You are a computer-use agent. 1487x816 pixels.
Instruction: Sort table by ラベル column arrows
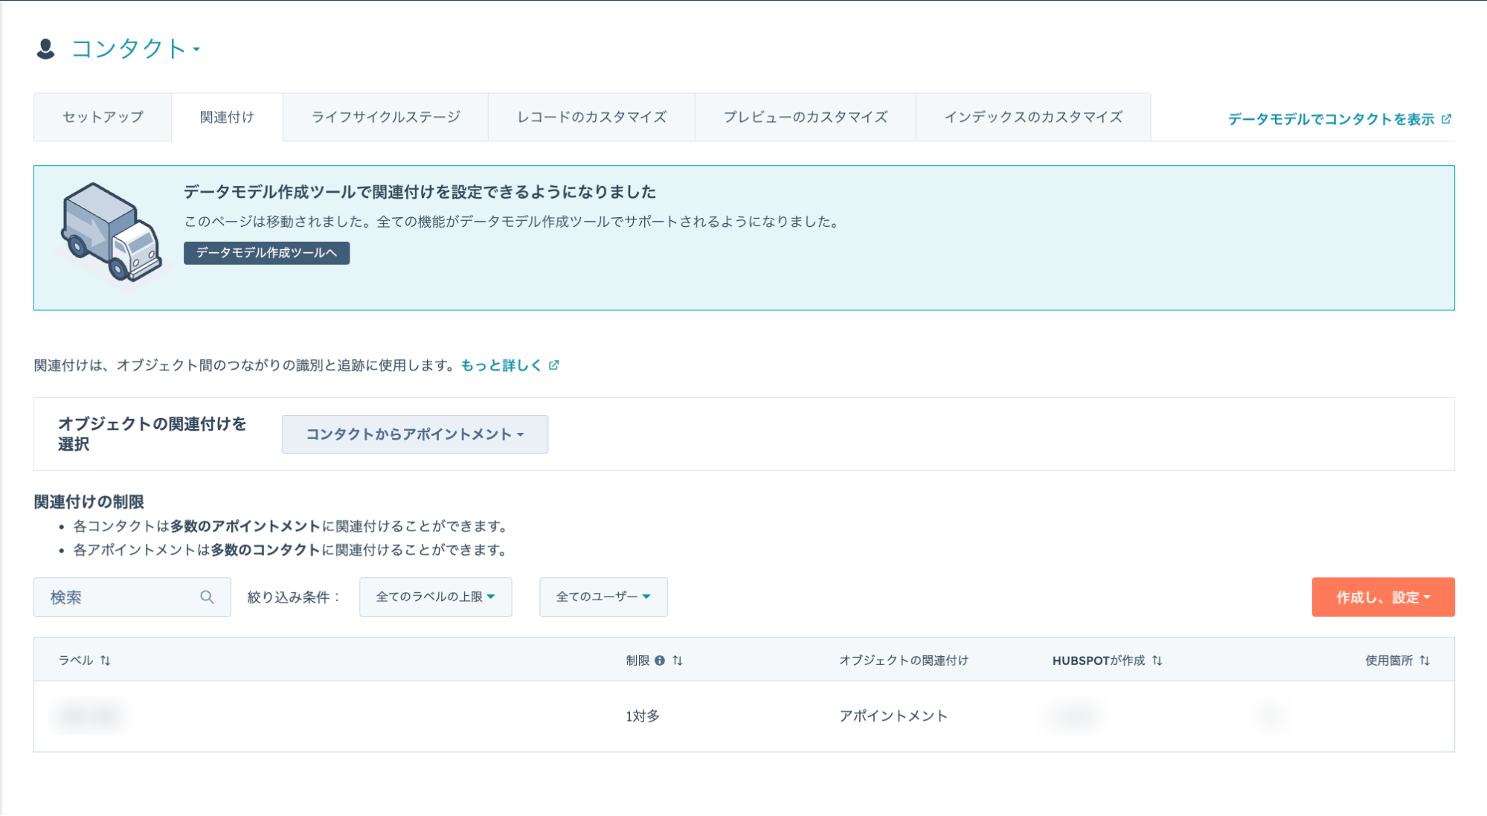click(106, 661)
